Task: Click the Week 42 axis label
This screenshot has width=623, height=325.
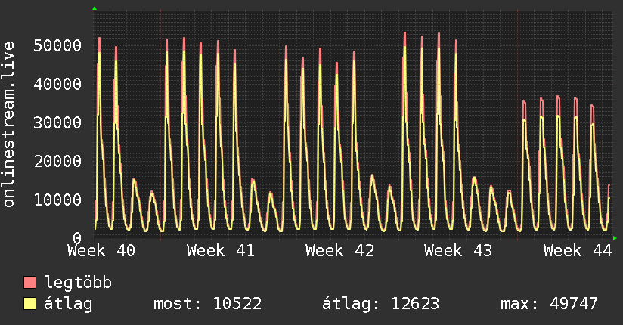Action: pyautogui.click(x=339, y=251)
